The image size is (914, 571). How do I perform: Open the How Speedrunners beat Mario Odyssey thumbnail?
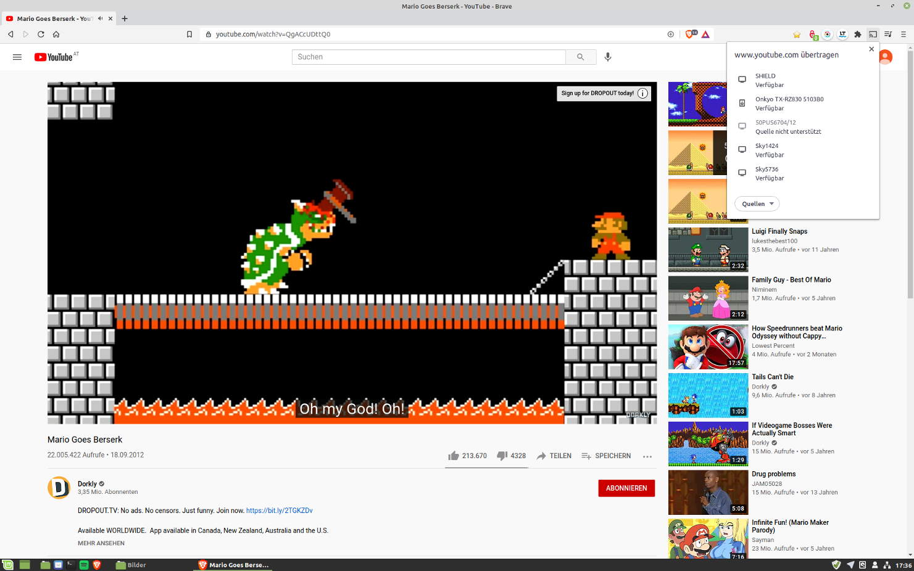coord(708,347)
